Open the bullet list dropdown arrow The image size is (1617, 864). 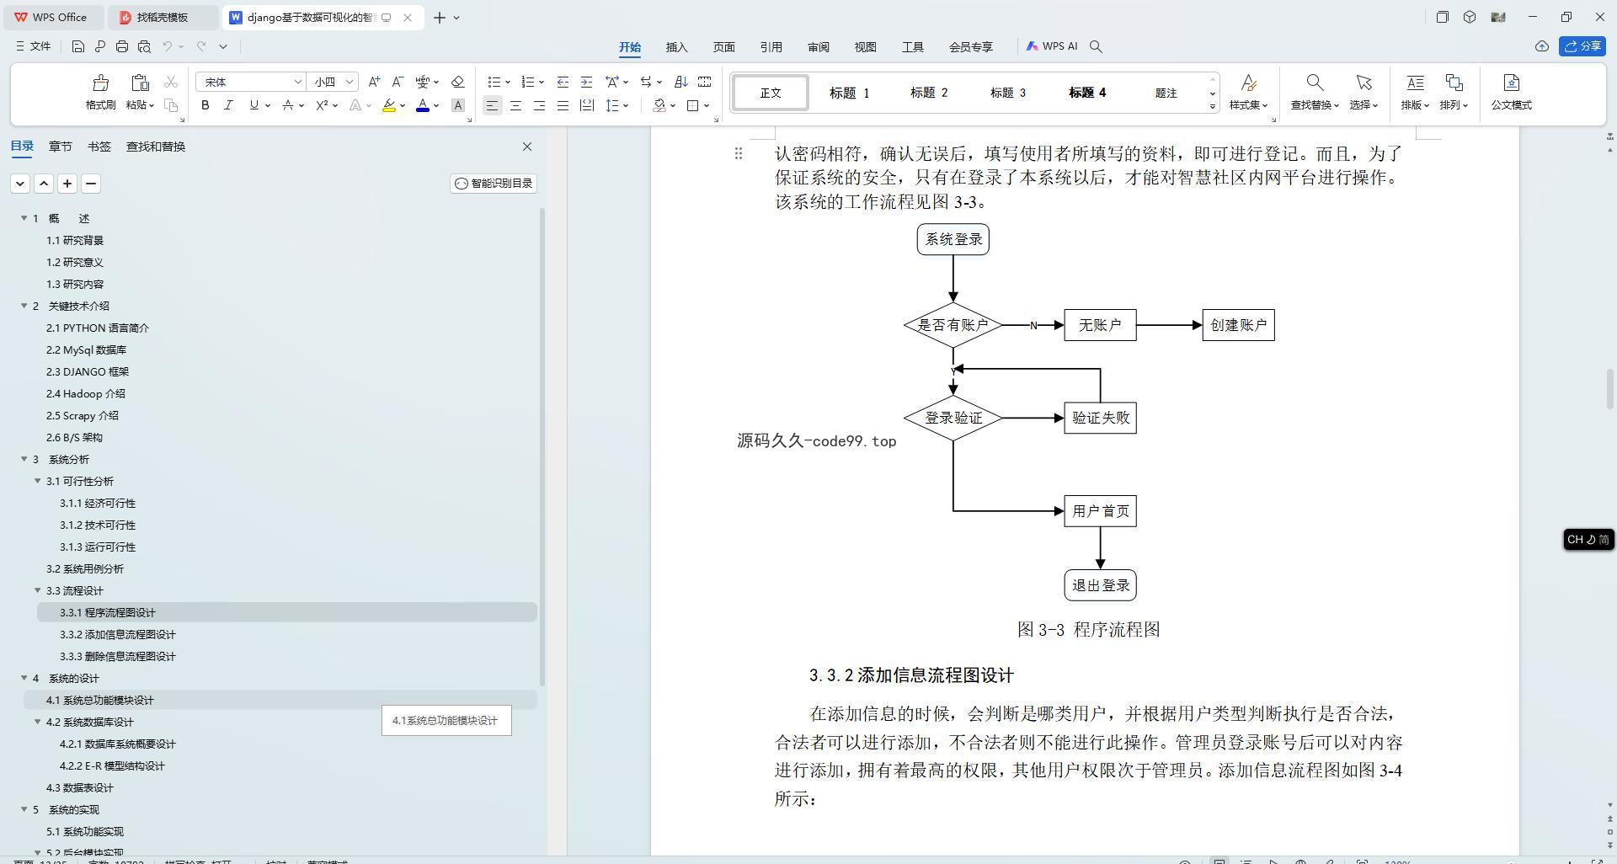pos(507,82)
